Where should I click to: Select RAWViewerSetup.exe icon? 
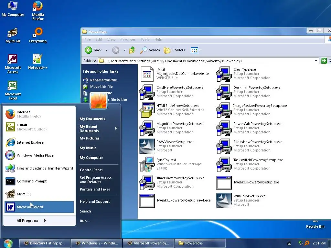(x=147, y=146)
